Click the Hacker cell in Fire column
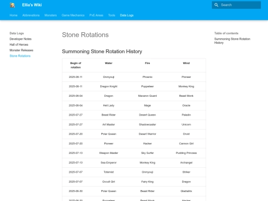Screen dimensions: 268x201 [x=147, y=143]
